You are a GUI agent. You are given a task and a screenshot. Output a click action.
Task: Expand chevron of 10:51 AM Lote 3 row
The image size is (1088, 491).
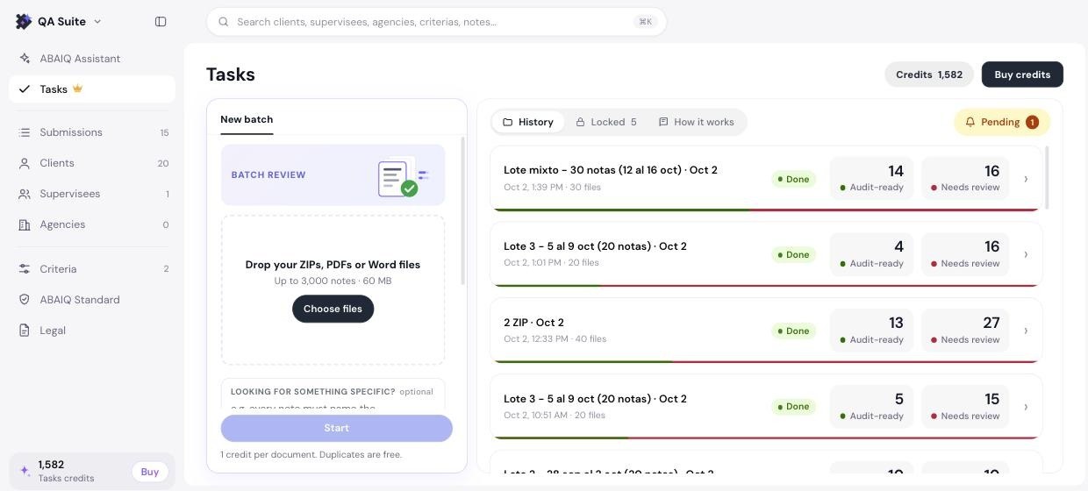tap(1026, 407)
